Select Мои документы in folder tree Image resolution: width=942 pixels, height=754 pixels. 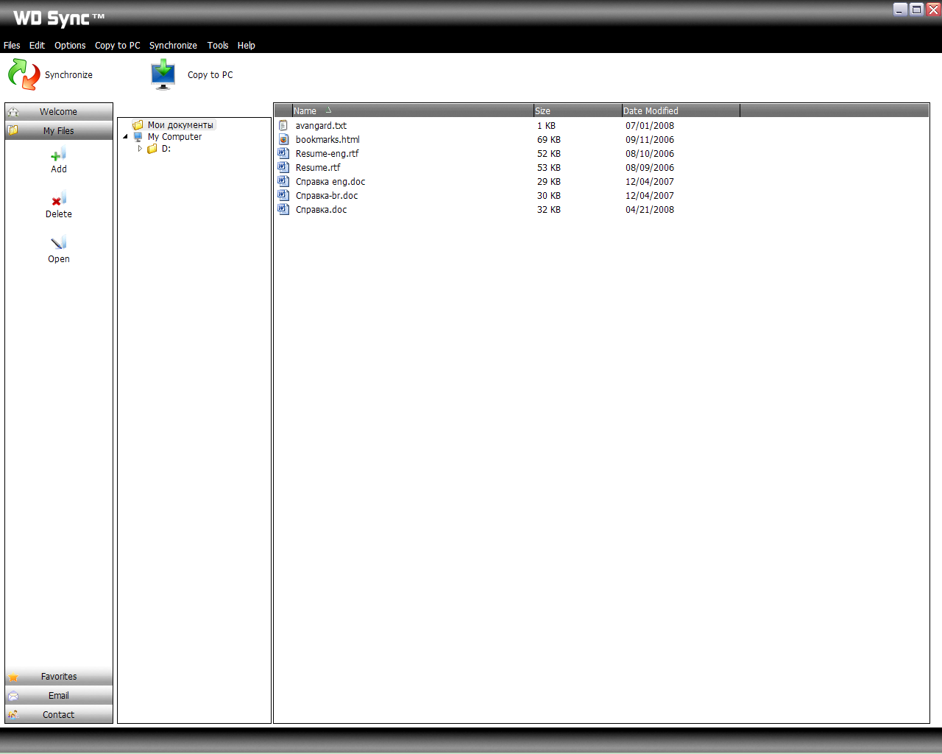point(180,125)
